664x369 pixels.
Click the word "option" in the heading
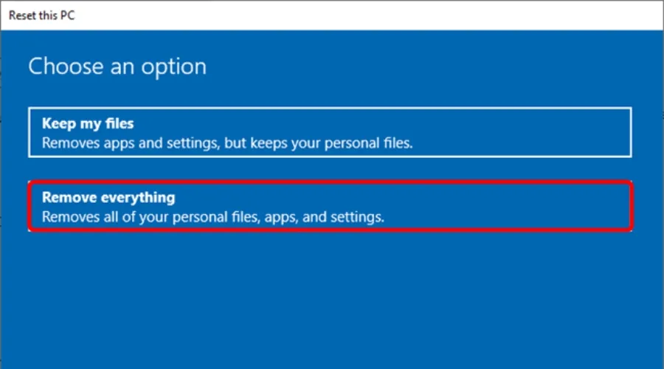176,67
